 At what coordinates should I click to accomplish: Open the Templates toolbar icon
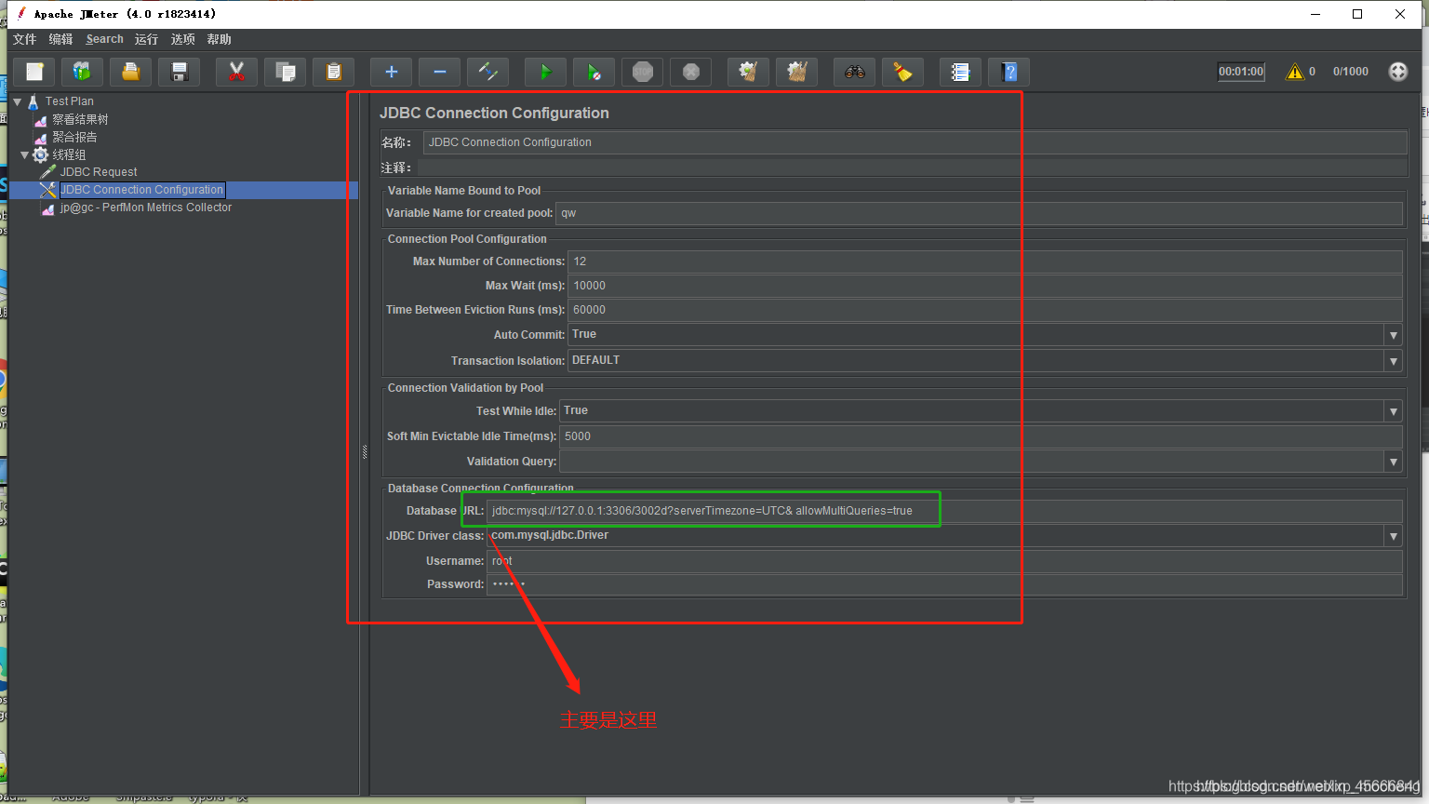(83, 72)
